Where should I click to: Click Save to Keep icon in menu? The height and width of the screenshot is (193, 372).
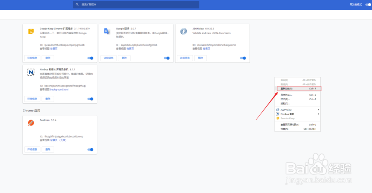[x=278, y=118]
